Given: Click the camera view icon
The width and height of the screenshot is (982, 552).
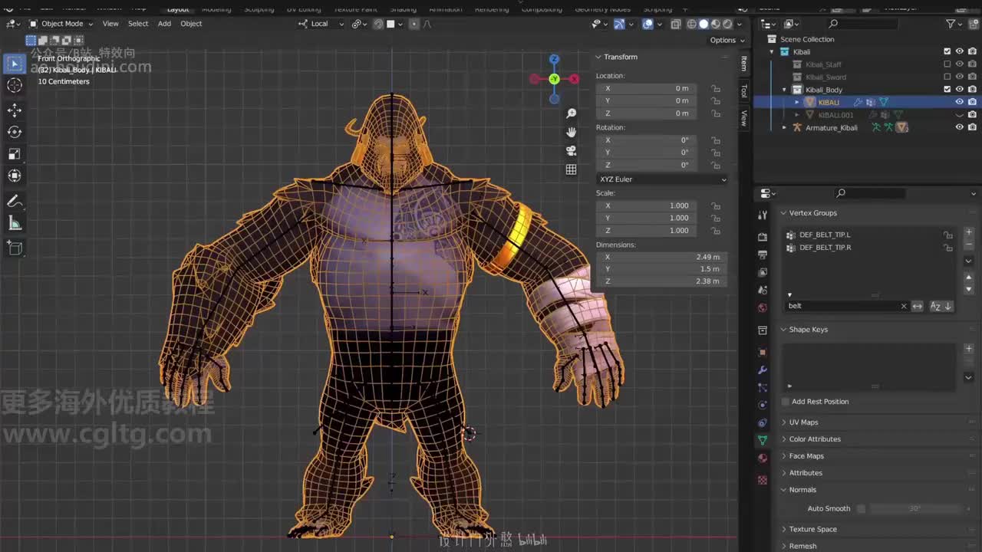Looking at the screenshot, I should (x=572, y=151).
